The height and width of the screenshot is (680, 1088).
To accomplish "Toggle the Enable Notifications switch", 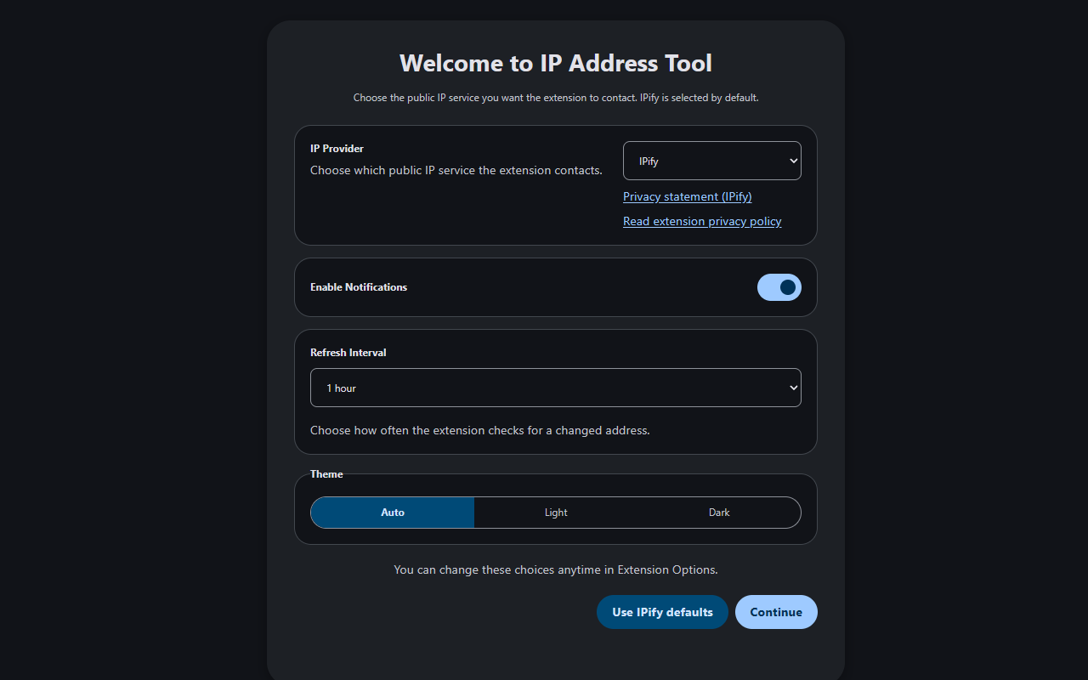I will [x=779, y=287].
